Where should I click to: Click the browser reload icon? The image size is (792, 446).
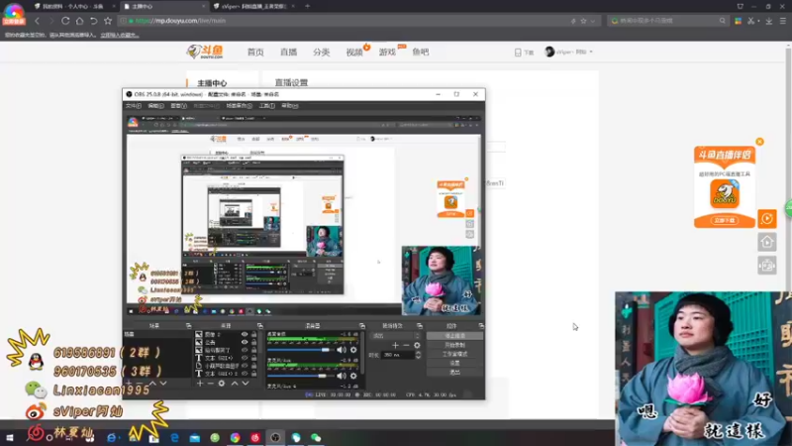(65, 21)
